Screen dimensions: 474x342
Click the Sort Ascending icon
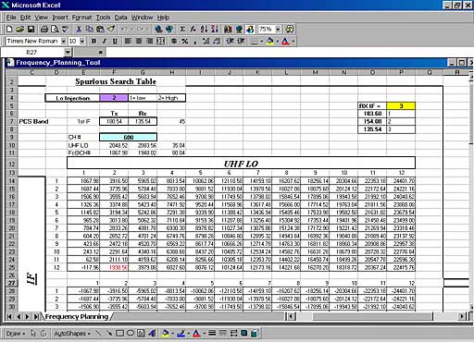(204, 30)
